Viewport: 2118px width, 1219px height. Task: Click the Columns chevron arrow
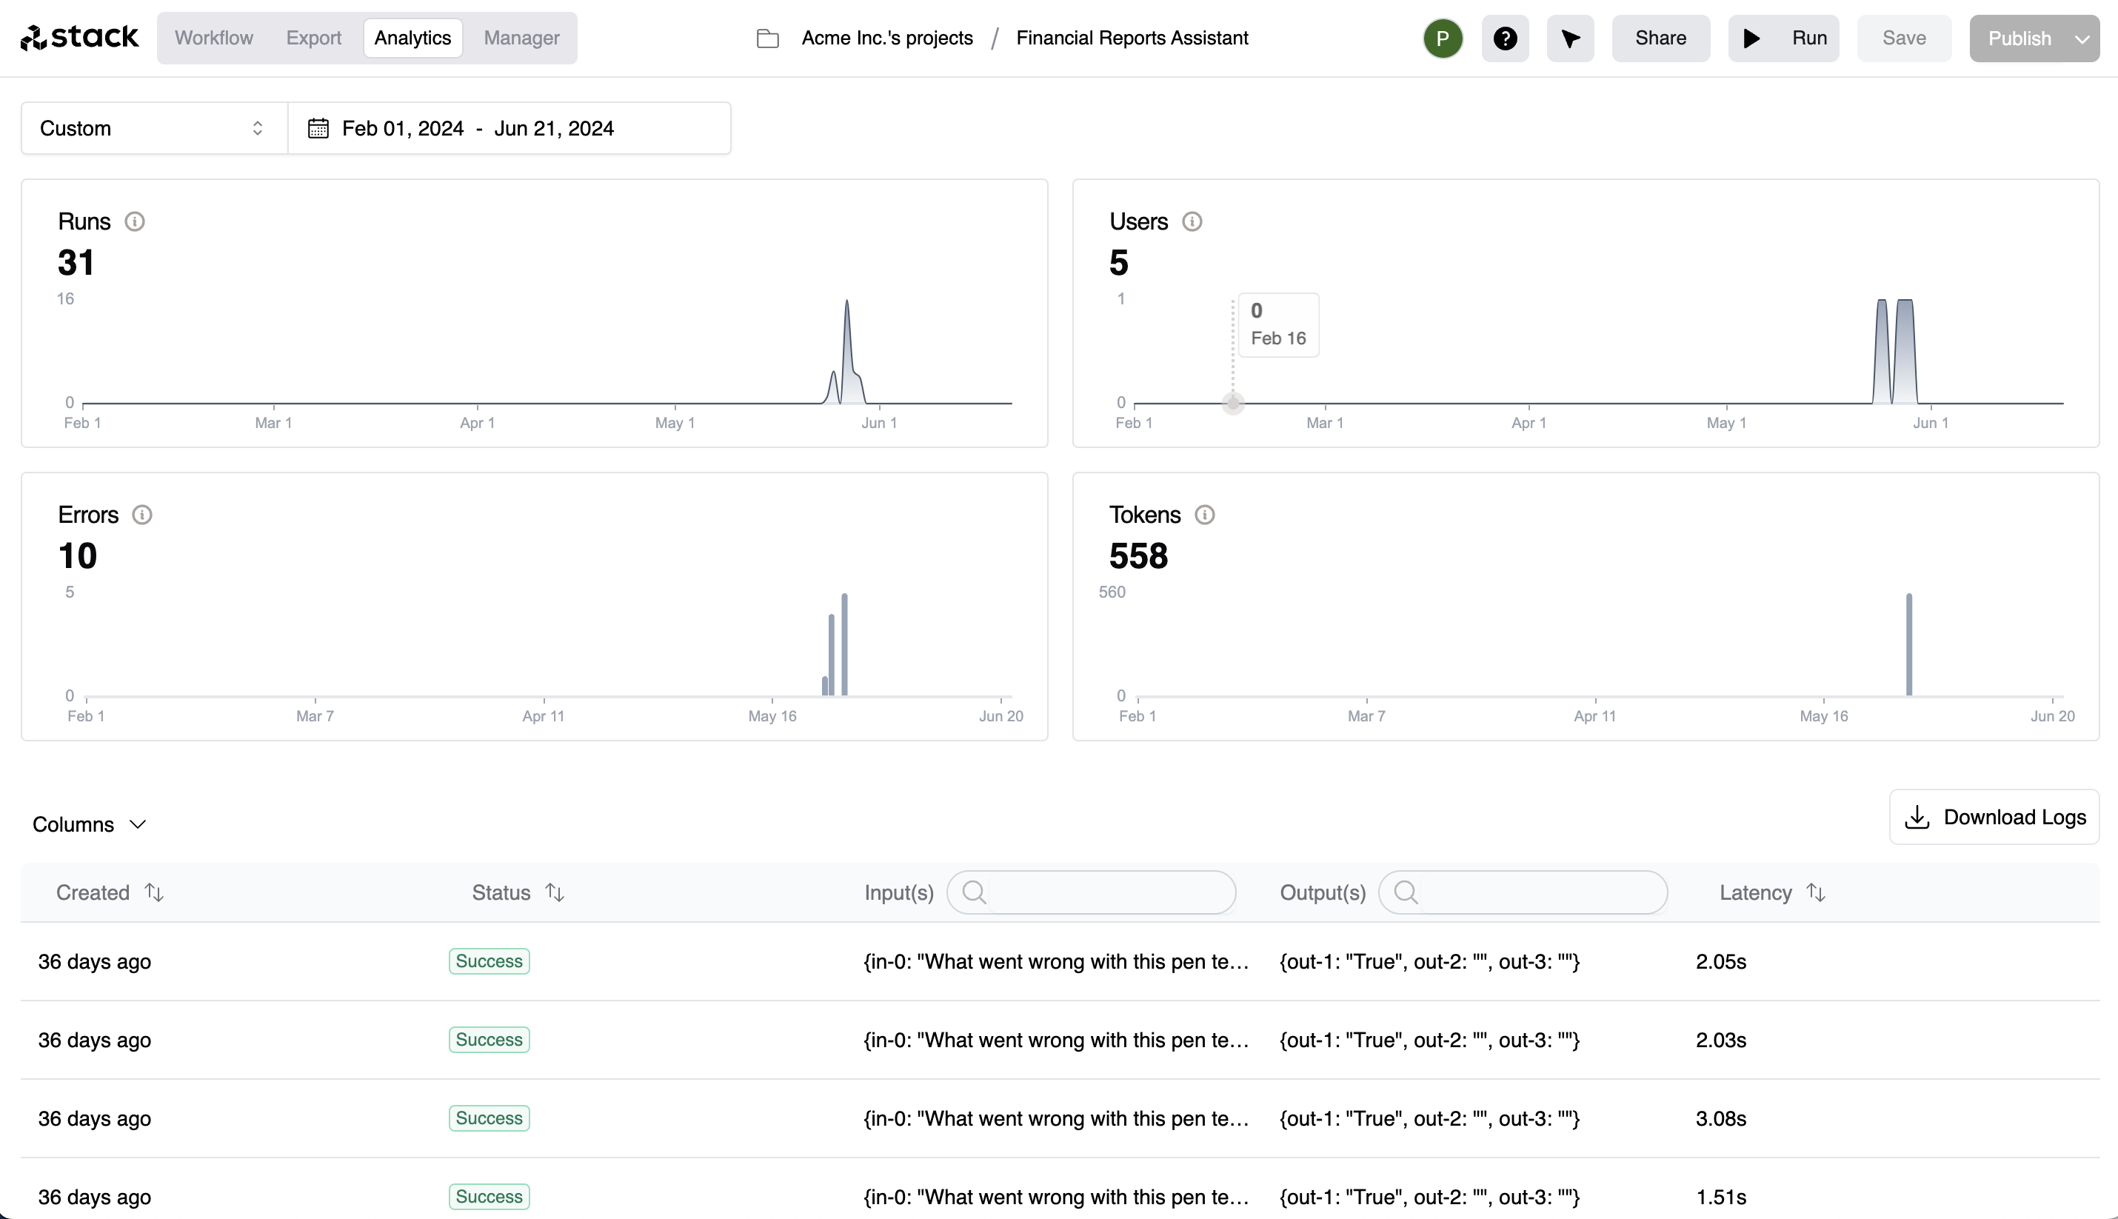click(138, 825)
